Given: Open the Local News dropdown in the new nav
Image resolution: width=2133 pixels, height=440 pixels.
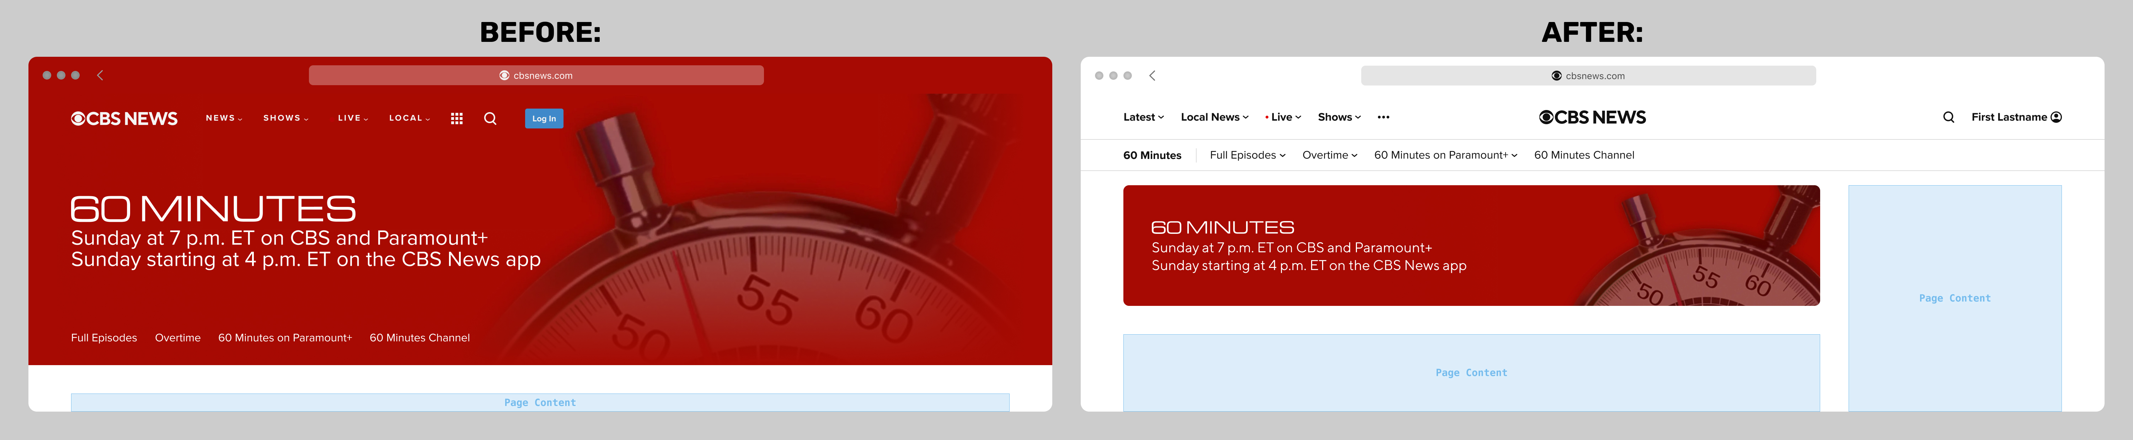Looking at the screenshot, I should click(x=1214, y=117).
